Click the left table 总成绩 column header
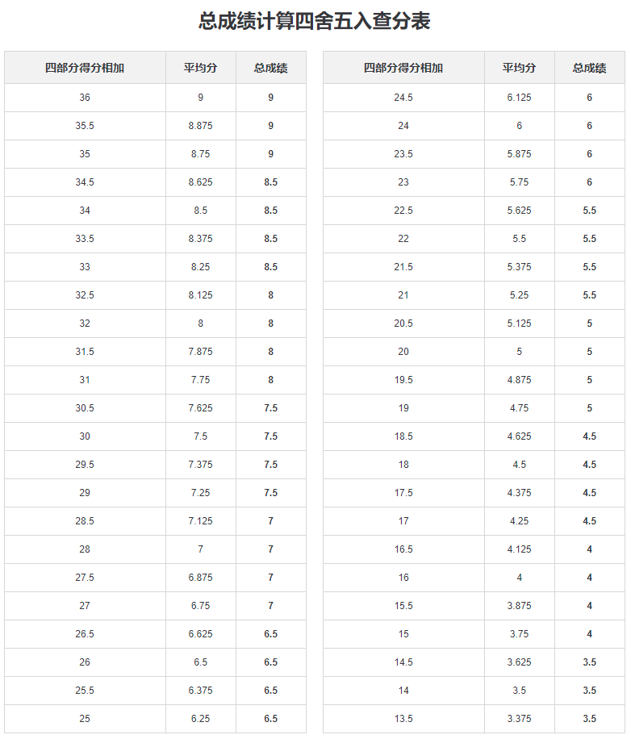 coord(271,68)
